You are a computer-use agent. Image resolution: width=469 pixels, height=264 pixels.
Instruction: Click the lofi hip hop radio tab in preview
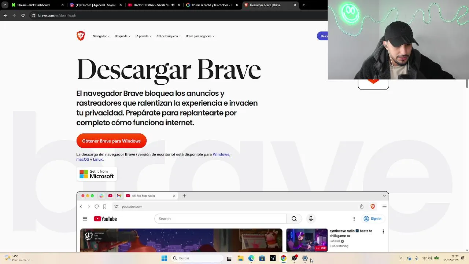coord(150,196)
